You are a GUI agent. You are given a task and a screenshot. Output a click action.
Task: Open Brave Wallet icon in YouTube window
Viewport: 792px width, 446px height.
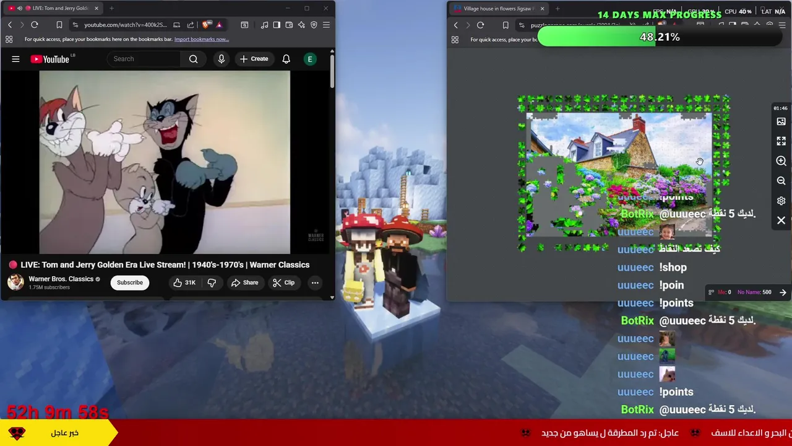tap(289, 25)
